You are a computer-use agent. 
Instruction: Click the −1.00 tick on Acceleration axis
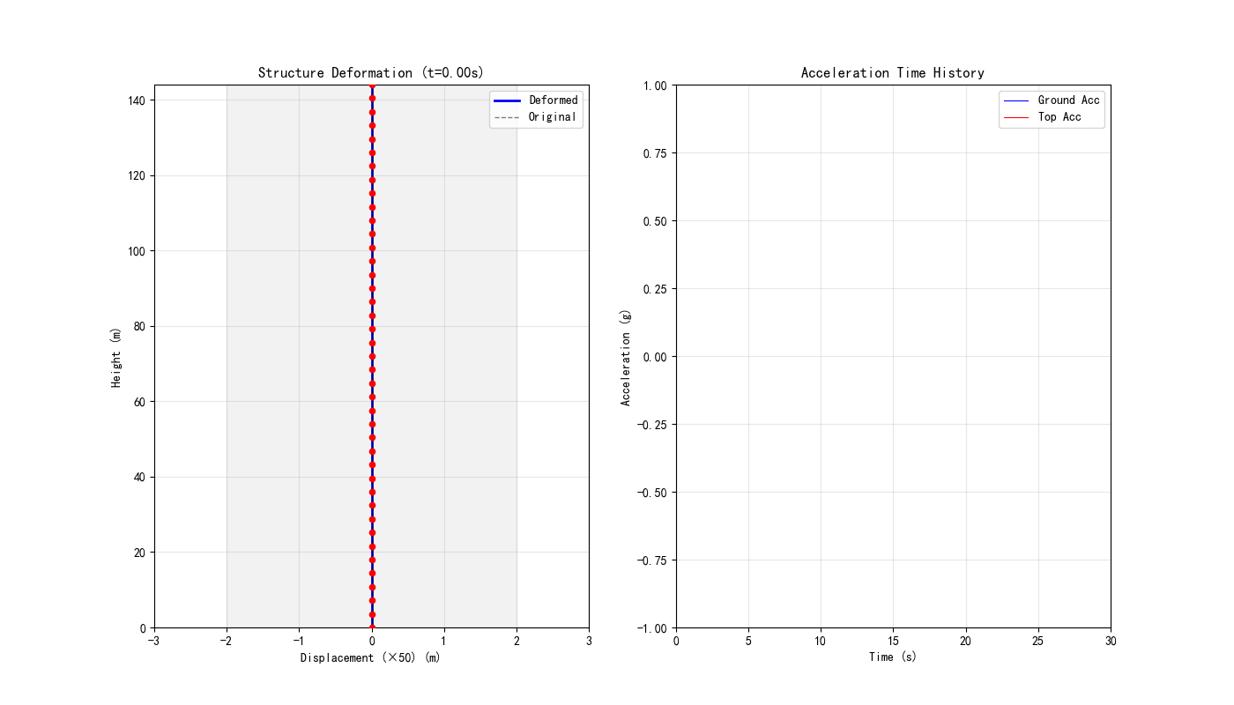(x=651, y=628)
